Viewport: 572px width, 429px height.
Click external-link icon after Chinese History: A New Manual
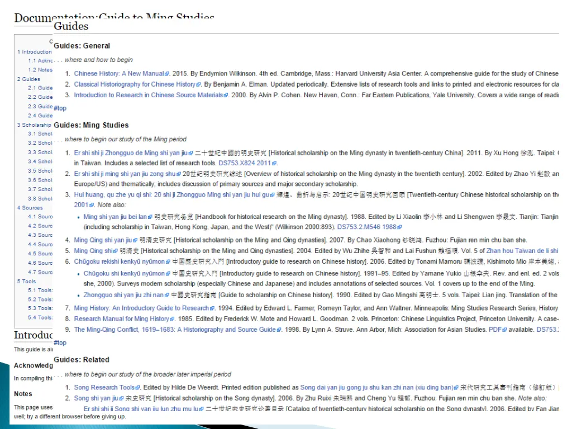(x=167, y=74)
